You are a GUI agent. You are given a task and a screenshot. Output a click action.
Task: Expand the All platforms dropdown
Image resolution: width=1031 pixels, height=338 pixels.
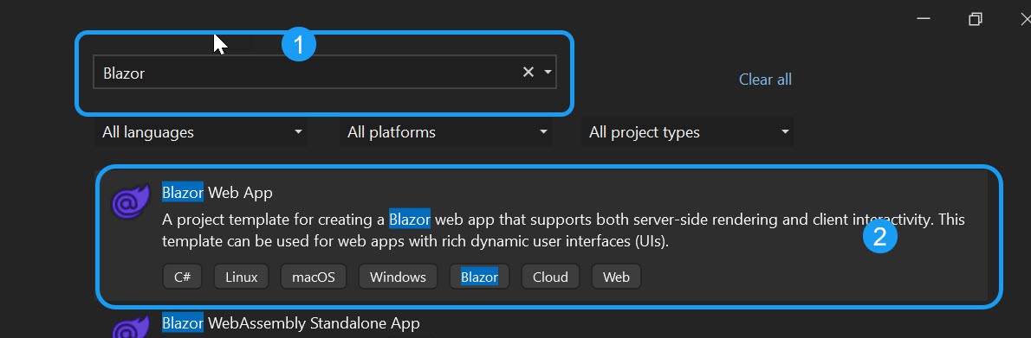pos(446,132)
